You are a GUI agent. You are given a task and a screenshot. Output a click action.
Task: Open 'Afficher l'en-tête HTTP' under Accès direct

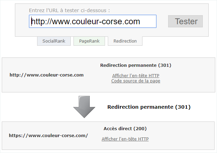tap(125, 139)
